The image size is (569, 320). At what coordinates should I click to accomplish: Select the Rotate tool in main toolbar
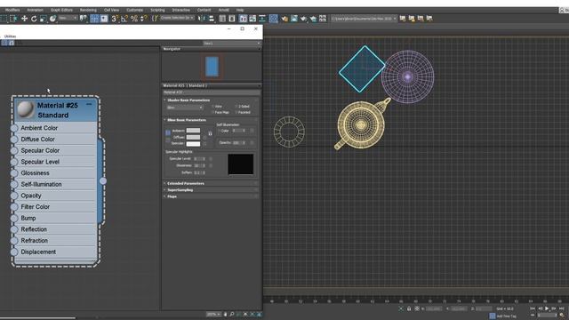(x=34, y=18)
